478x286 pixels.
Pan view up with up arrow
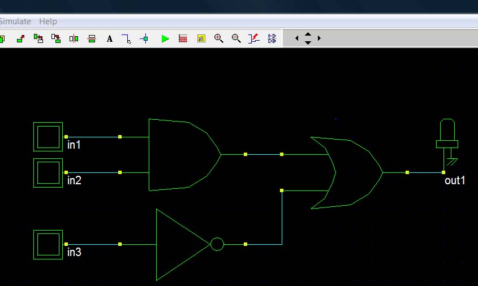click(308, 34)
